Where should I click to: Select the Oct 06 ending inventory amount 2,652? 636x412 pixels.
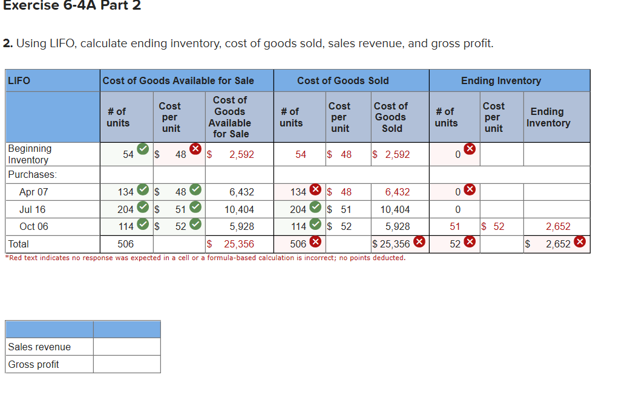click(x=557, y=227)
